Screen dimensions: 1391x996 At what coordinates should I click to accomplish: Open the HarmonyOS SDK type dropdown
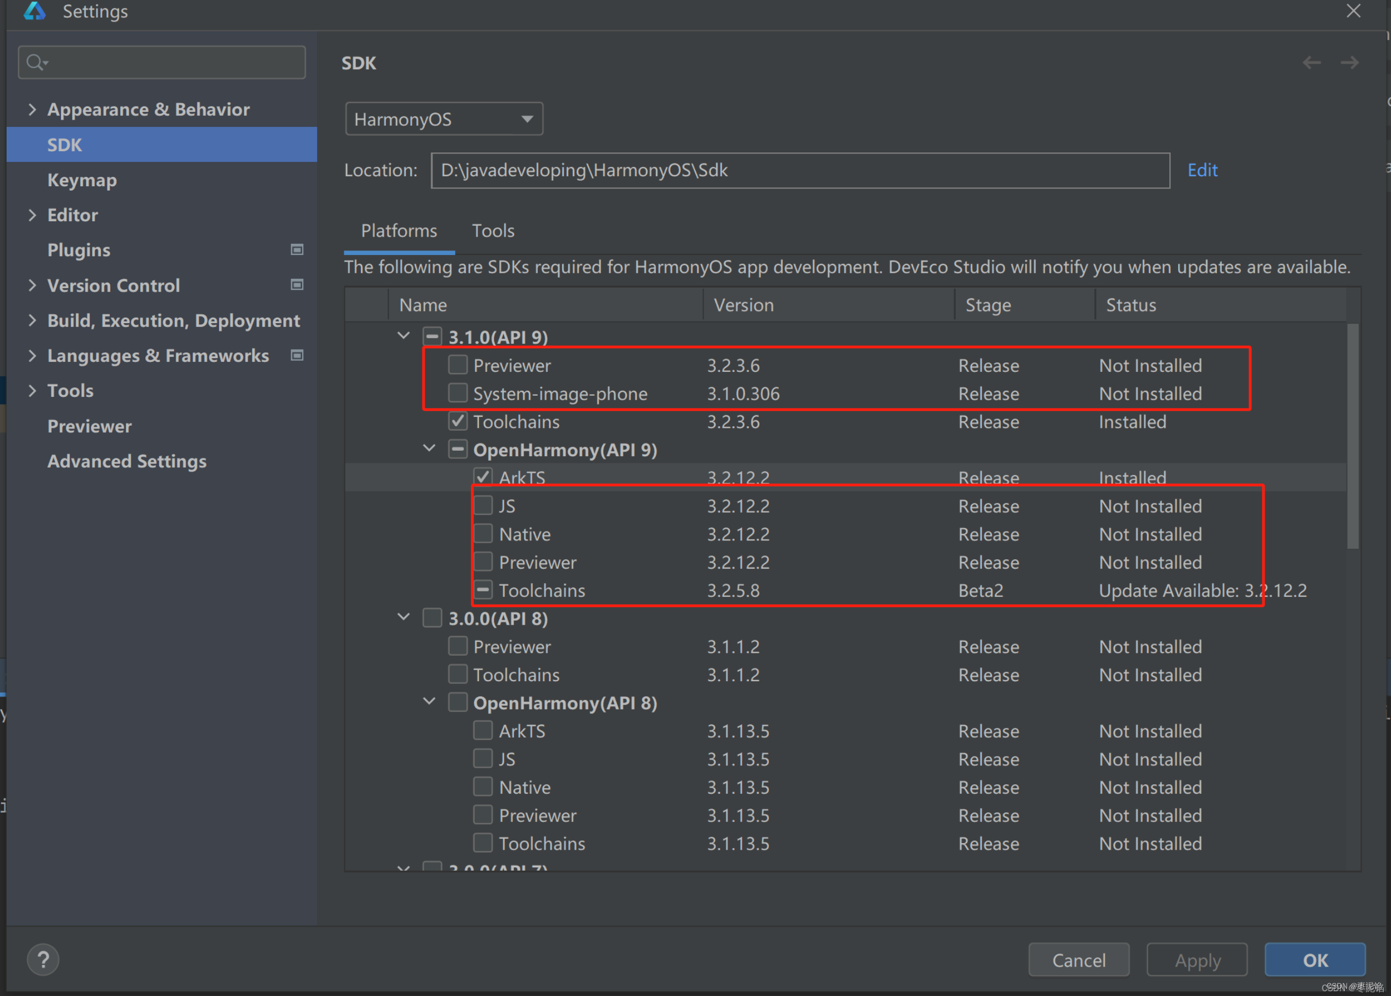pos(444,119)
